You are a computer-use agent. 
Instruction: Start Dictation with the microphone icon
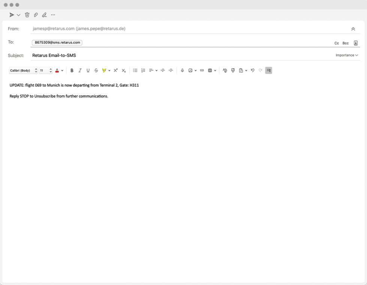(182, 70)
